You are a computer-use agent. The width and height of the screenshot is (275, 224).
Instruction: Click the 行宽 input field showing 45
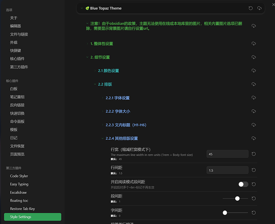point(228,154)
